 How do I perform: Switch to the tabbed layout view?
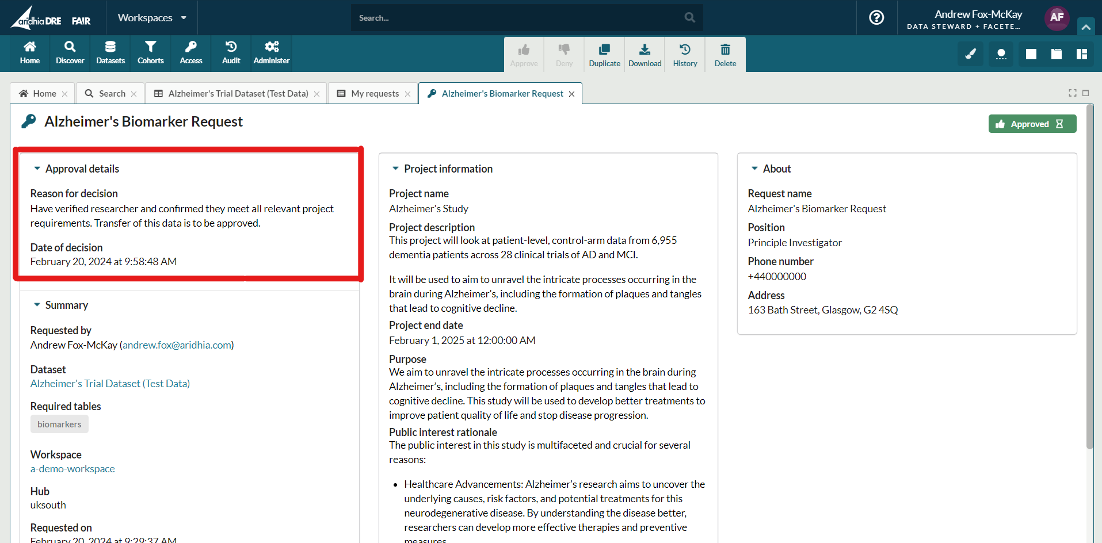click(1057, 54)
